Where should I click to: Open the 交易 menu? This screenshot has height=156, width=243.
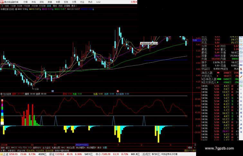point(74,2)
